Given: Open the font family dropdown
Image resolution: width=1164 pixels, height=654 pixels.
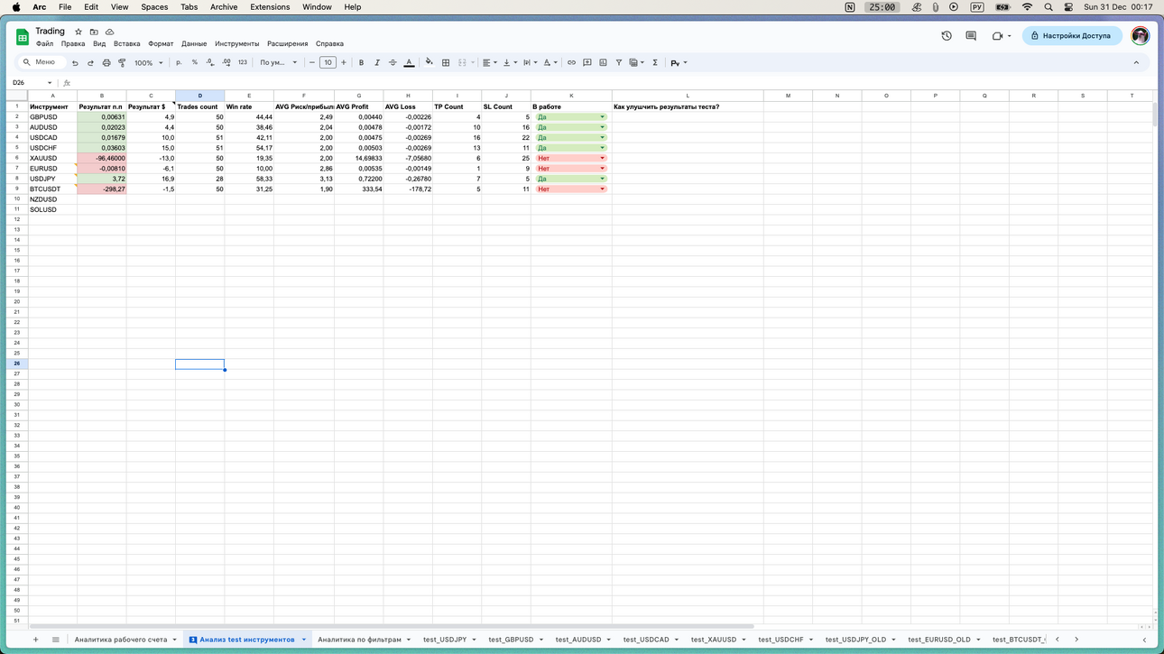Looking at the screenshot, I should pos(279,63).
